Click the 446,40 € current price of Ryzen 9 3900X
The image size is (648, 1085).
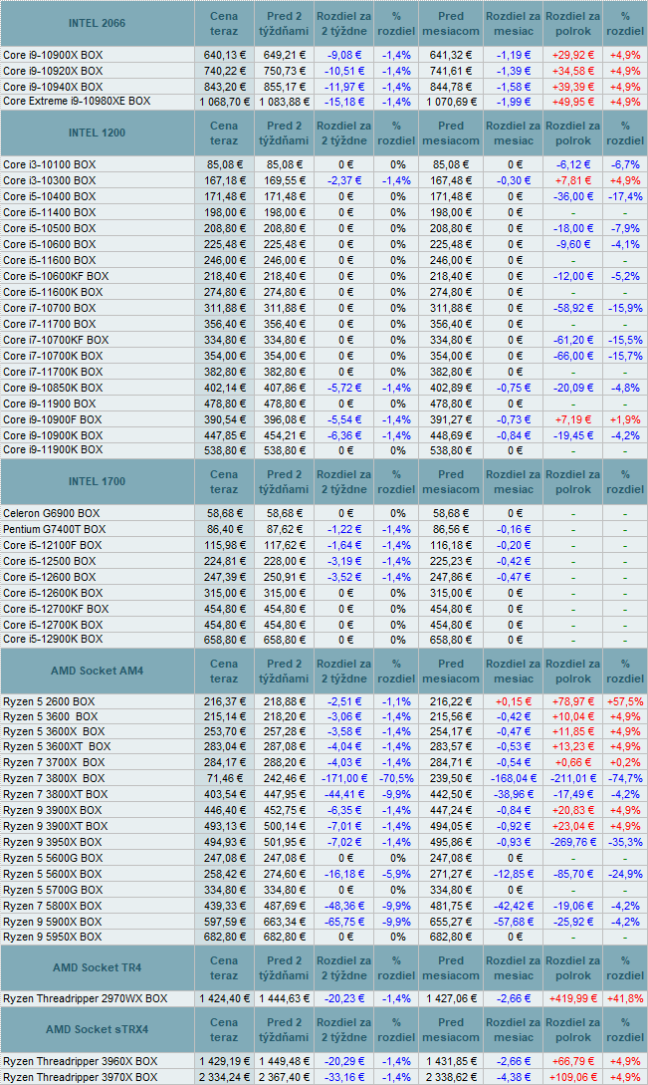tap(224, 810)
